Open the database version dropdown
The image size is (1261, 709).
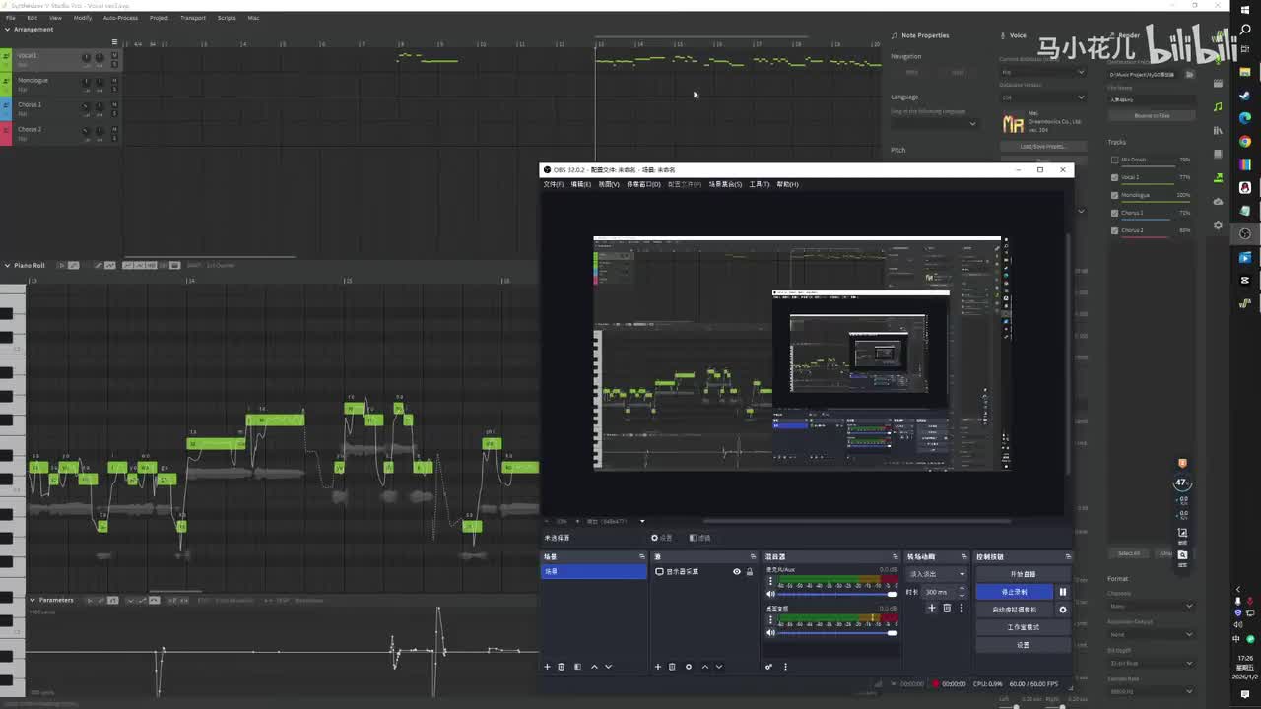1042,97
